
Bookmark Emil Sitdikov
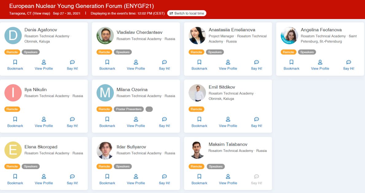pos(199,122)
